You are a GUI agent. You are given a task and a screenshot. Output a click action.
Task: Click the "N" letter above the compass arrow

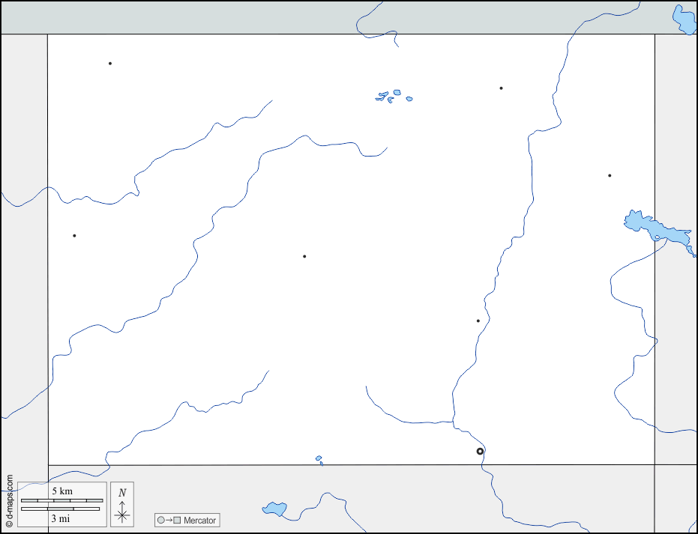(x=122, y=492)
